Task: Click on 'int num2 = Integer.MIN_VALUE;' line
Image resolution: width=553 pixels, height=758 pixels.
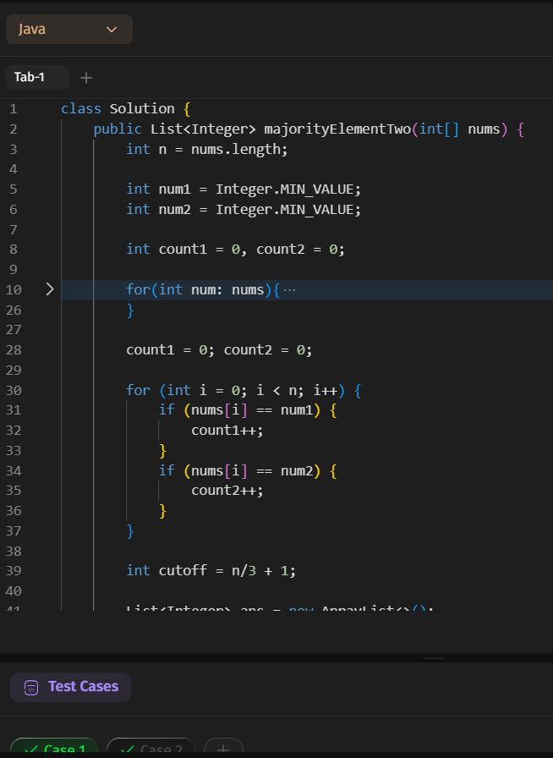Action: coord(244,210)
